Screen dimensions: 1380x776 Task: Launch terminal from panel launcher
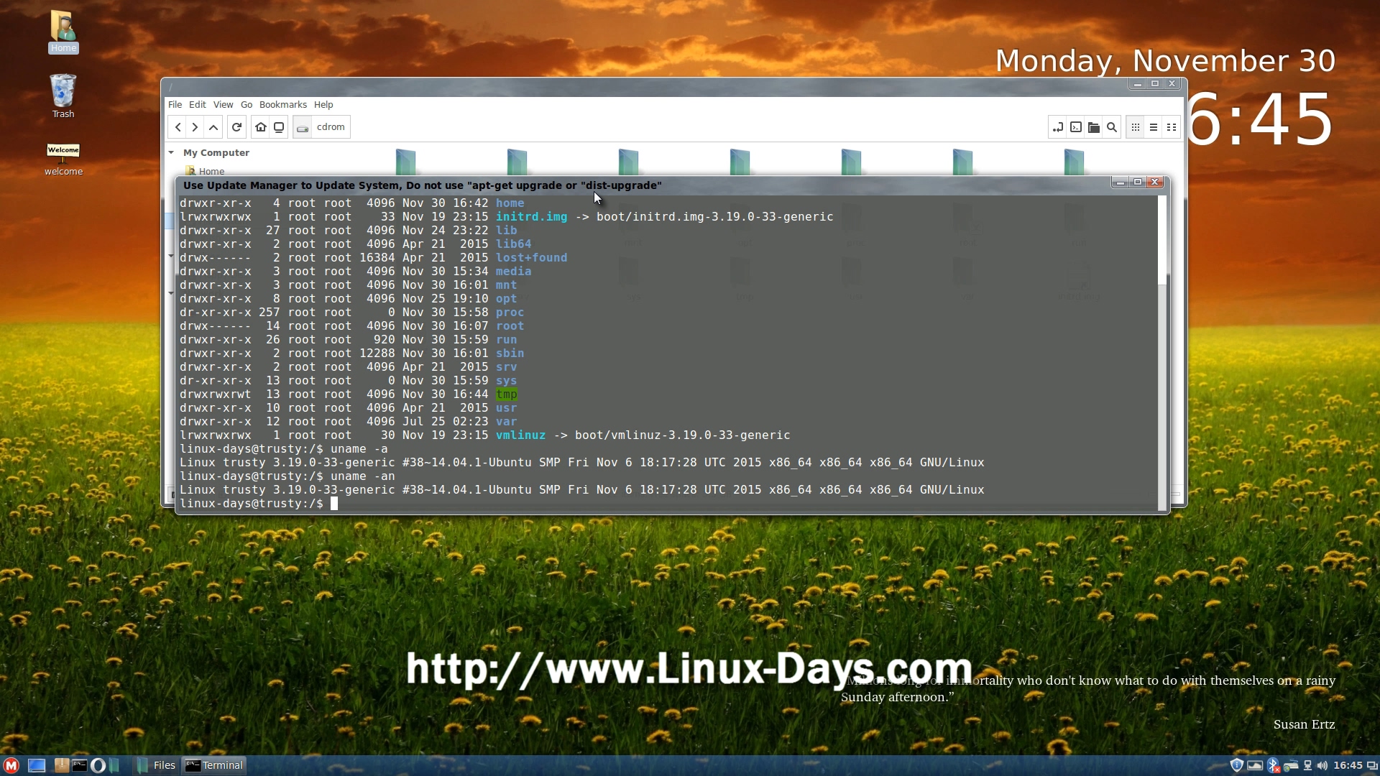coord(79,766)
